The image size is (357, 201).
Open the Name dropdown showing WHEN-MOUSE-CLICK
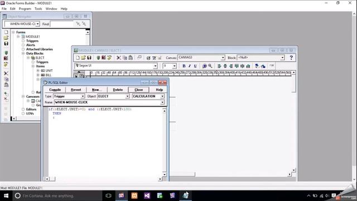[162, 102]
